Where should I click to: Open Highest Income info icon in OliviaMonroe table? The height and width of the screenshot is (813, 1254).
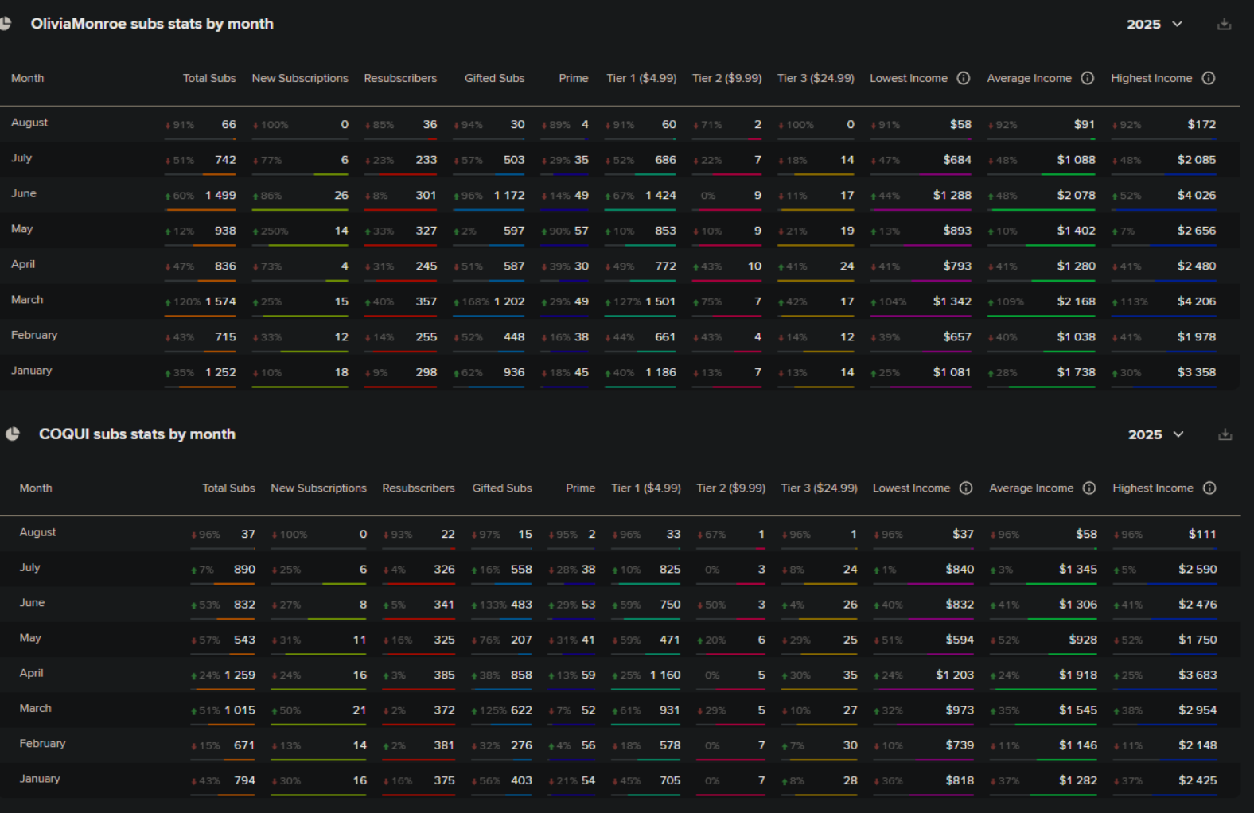click(x=1209, y=78)
